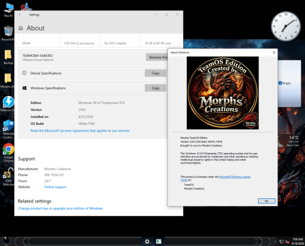
Task: Click Change product key or upgrade edition link
Action: (x=60, y=208)
